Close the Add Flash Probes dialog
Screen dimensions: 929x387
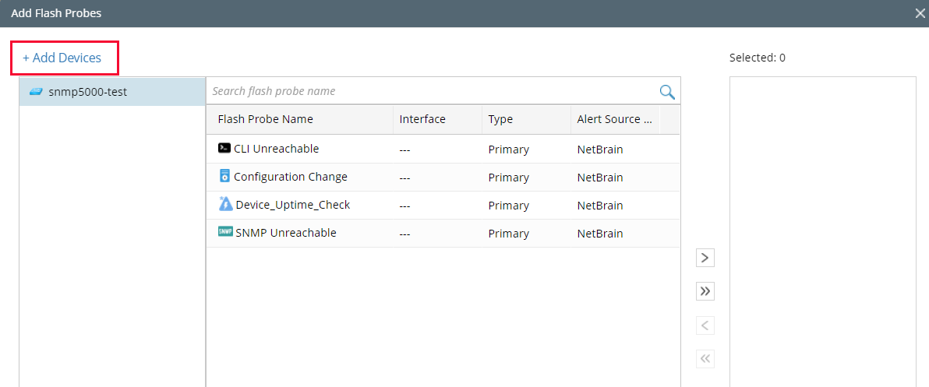pyautogui.click(x=919, y=13)
